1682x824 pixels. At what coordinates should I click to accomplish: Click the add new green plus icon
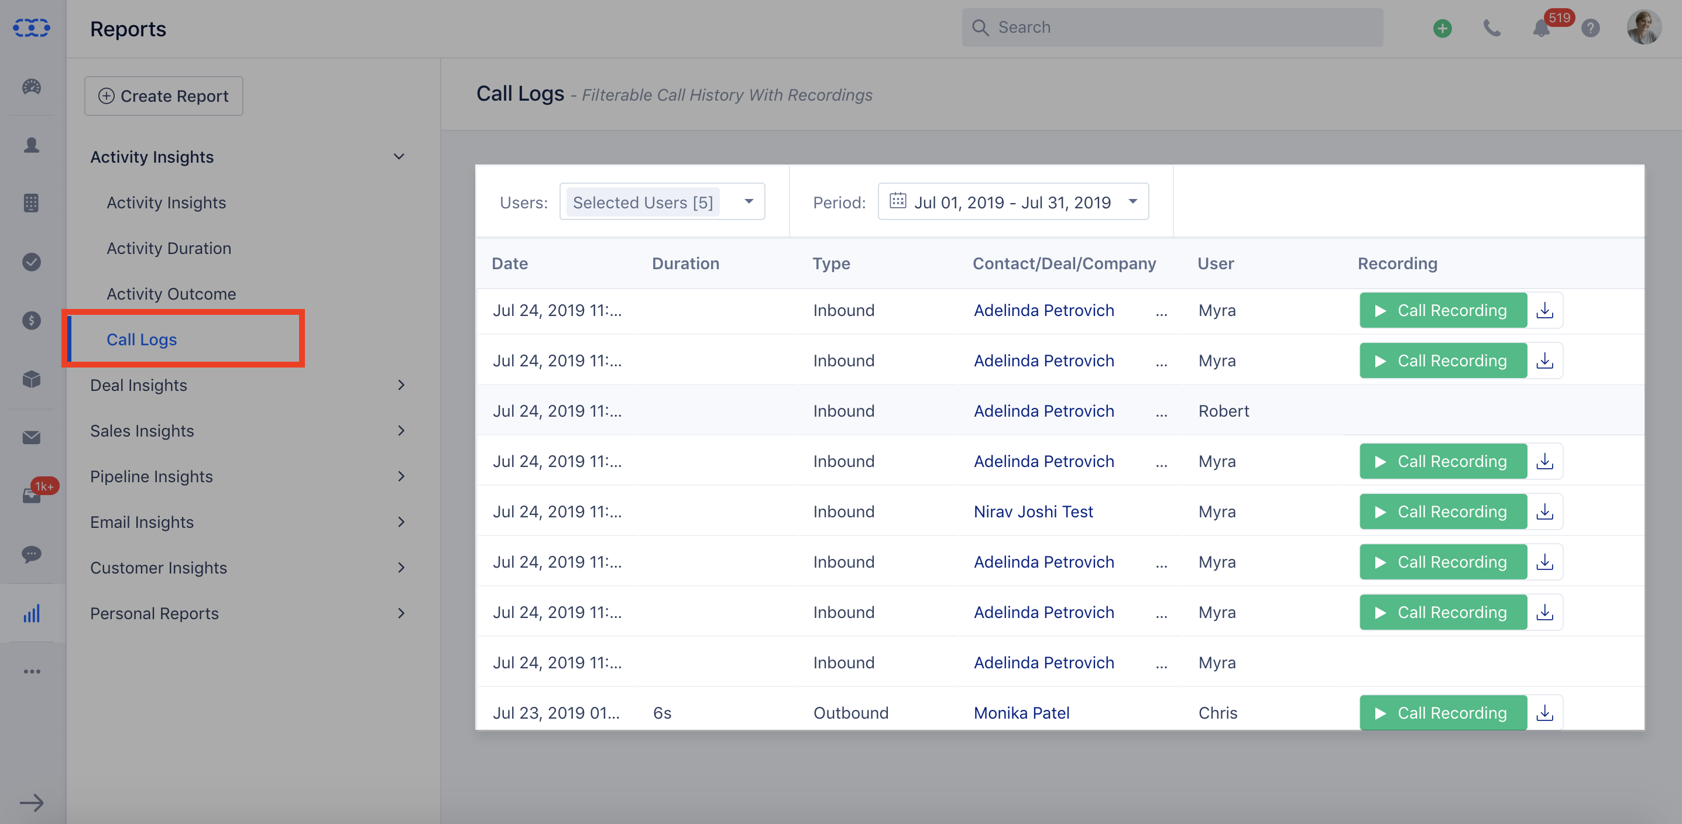pyautogui.click(x=1441, y=28)
